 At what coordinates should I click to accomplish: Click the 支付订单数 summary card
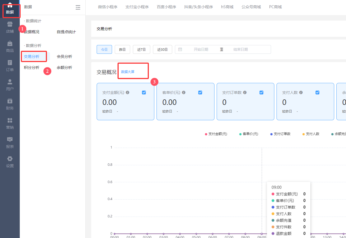click(x=245, y=102)
